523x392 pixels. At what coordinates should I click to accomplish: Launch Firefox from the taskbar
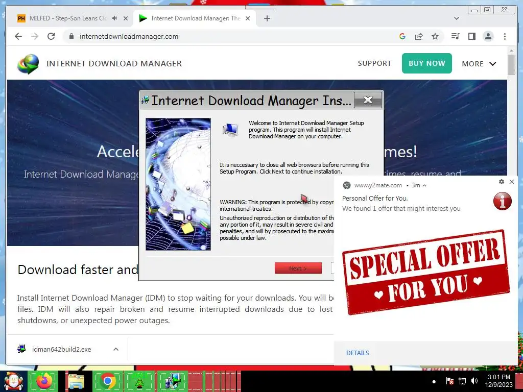(44, 381)
